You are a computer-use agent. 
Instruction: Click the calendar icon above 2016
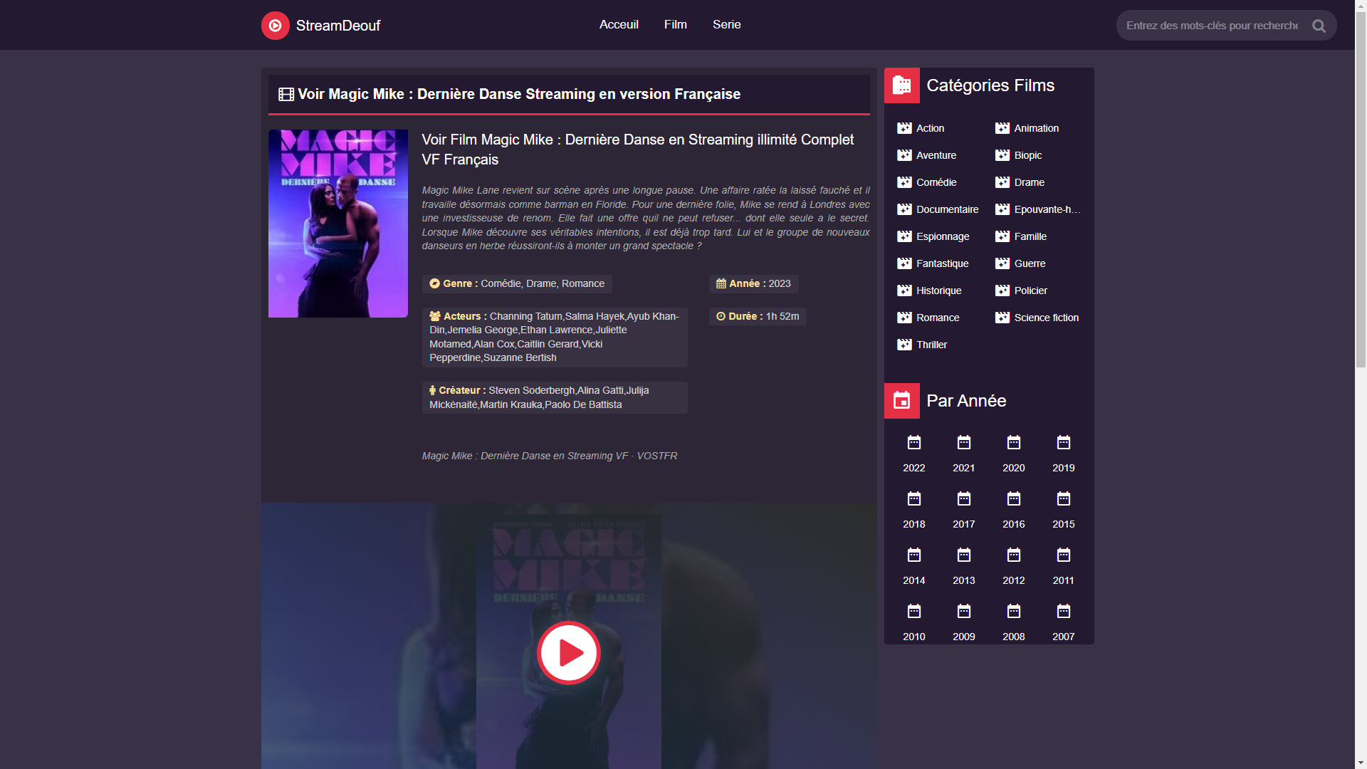[1014, 498]
